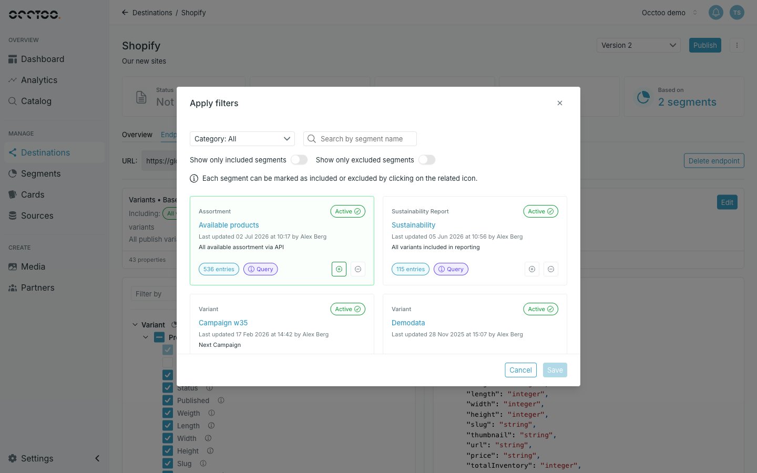
Task: Open Media in the sidebar
Action: click(55, 266)
